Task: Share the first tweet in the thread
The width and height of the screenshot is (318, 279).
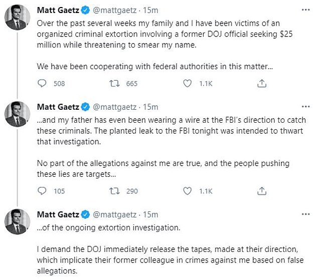Action: tap(261, 84)
